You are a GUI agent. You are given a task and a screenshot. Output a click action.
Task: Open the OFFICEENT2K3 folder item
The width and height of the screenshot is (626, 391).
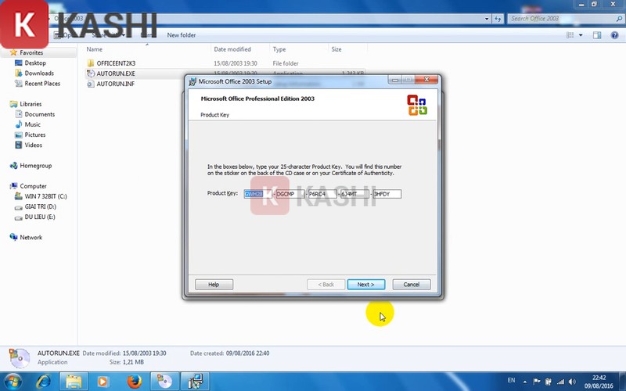tap(115, 63)
